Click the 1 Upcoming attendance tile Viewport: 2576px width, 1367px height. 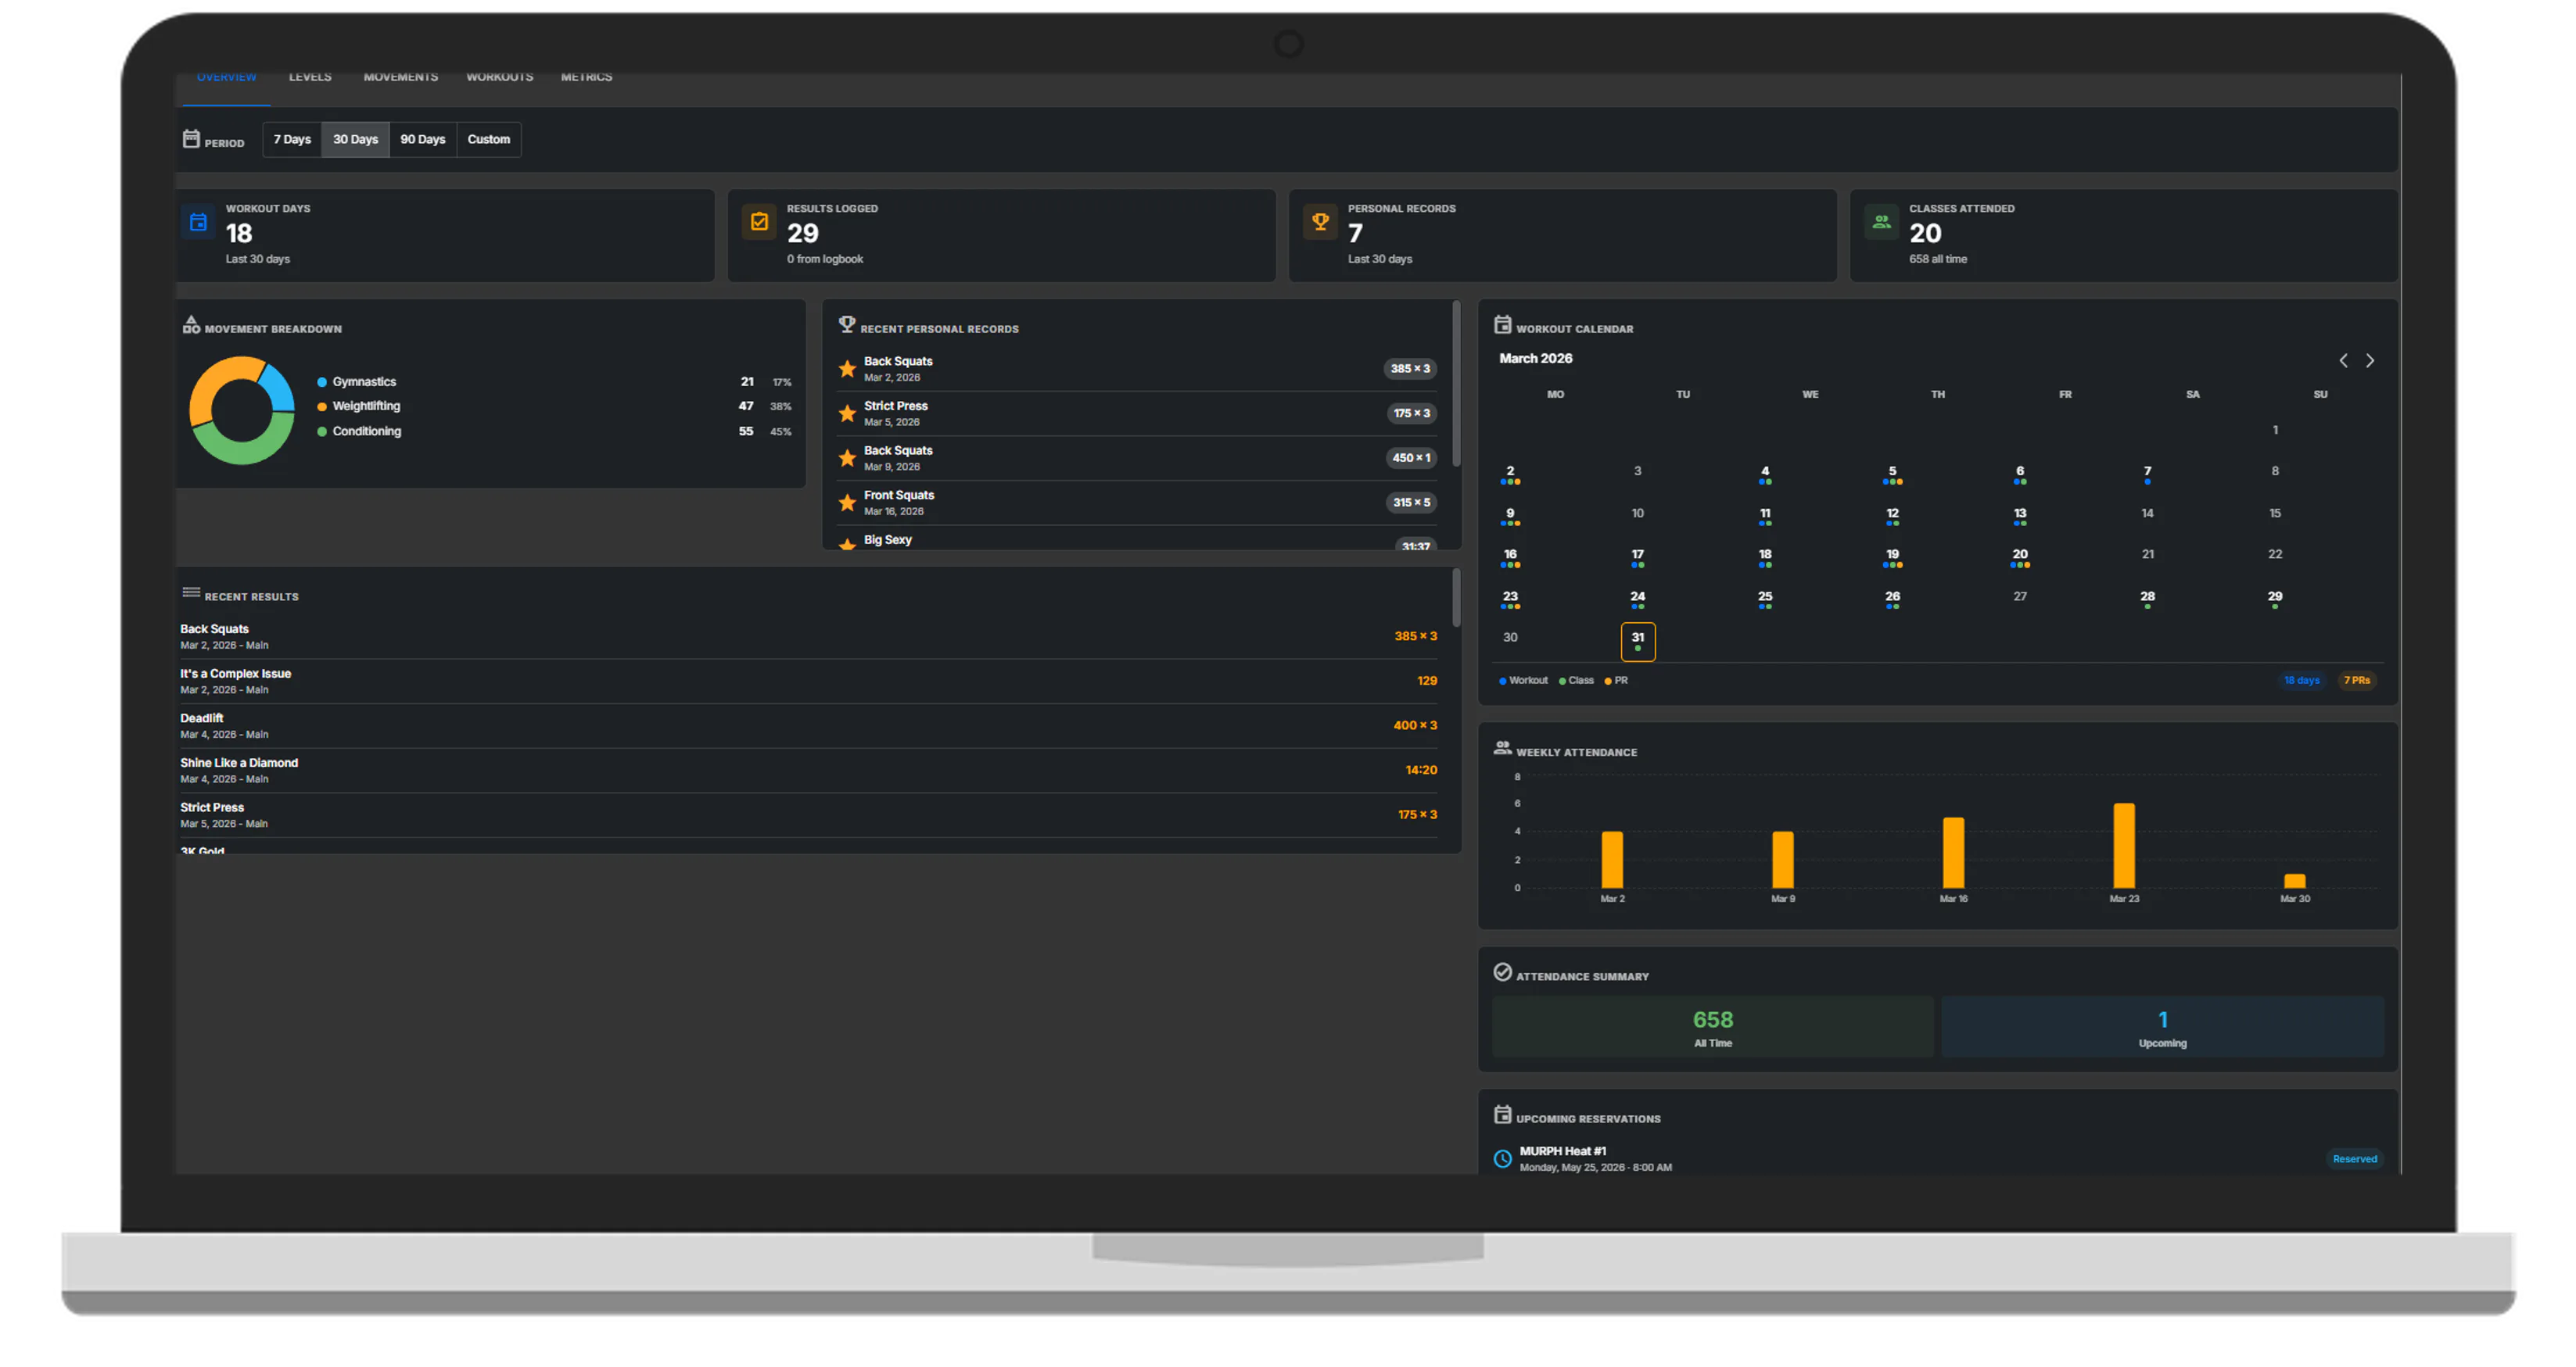pyautogui.click(x=2162, y=1026)
